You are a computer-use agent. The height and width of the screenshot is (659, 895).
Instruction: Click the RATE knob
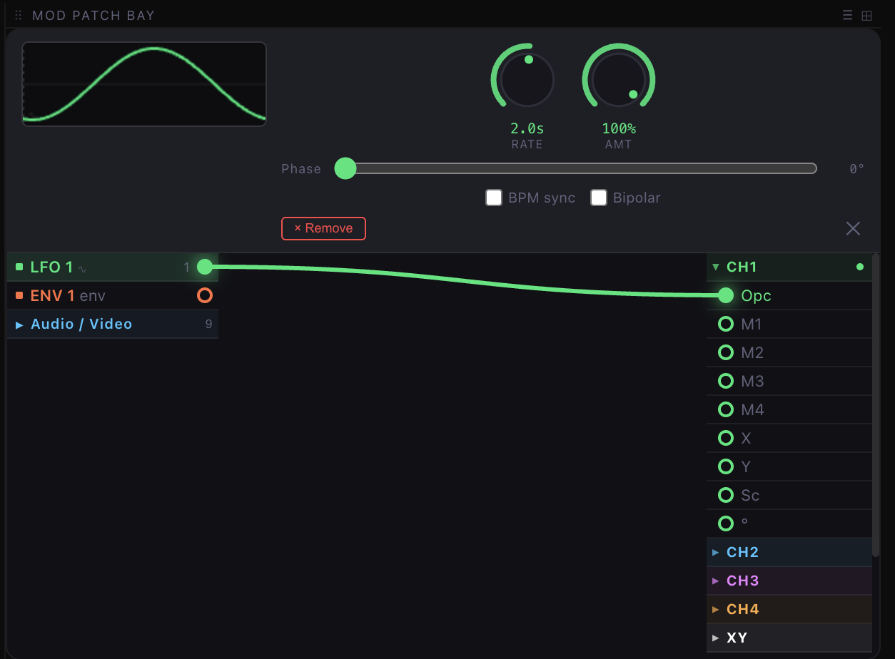coord(527,79)
